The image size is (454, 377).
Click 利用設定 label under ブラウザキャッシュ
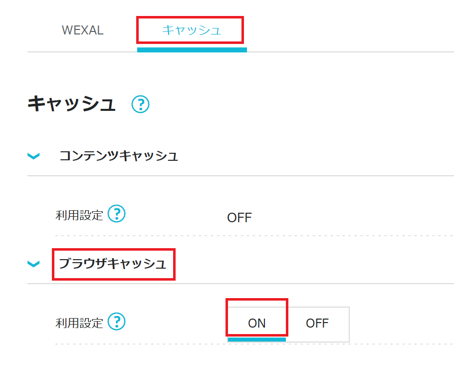coord(79,323)
